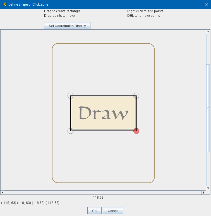Click the coordinate list text '(-118,-63) (118,-63)...'
Screen dimensions: 211x216
click(30, 203)
